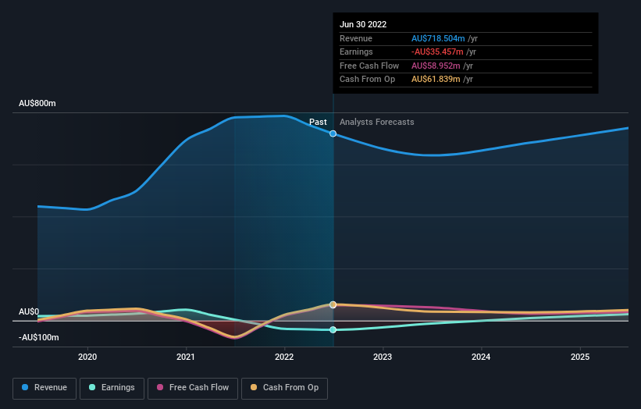641x409 pixels.
Task: Click the orange Cash From Op legend dot
Action: [x=254, y=387]
